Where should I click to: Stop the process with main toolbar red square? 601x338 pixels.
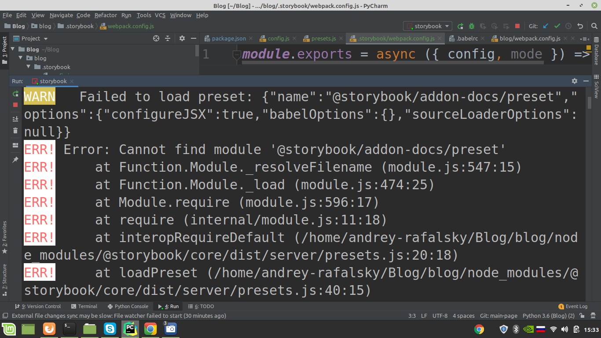pyautogui.click(x=517, y=26)
